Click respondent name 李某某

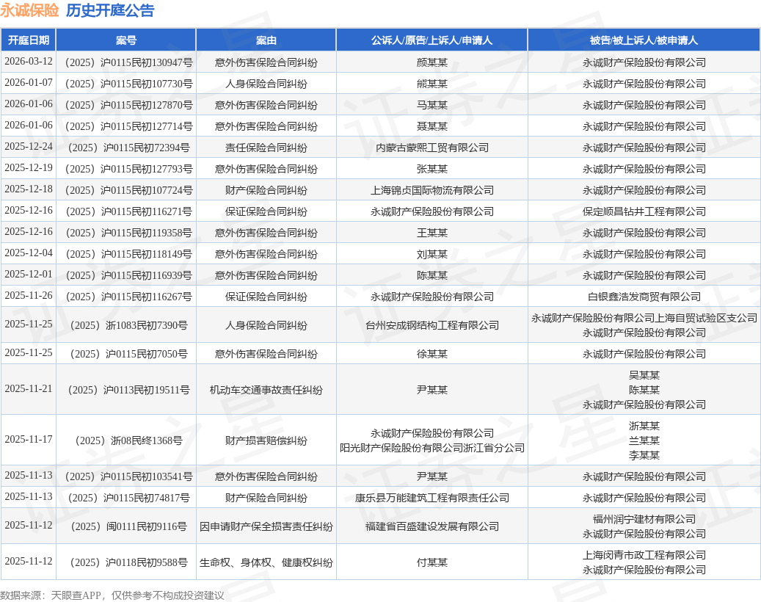644,455
